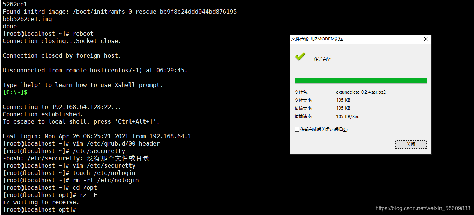The image size is (474, 215).
Task: Click the 'vim /etc/securetty' command line
Action: (x=69, y=165)
